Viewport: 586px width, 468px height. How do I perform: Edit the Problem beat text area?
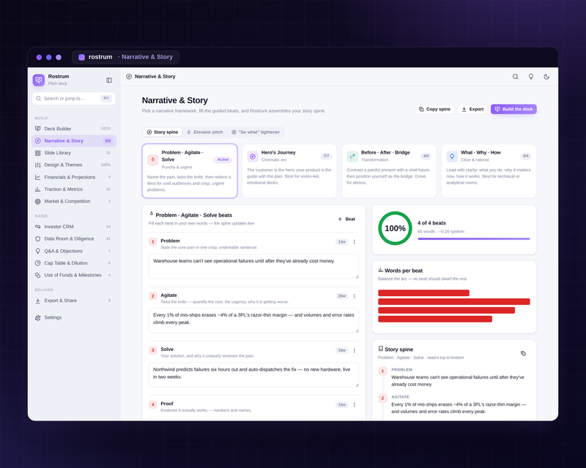[x=253, y=266]
